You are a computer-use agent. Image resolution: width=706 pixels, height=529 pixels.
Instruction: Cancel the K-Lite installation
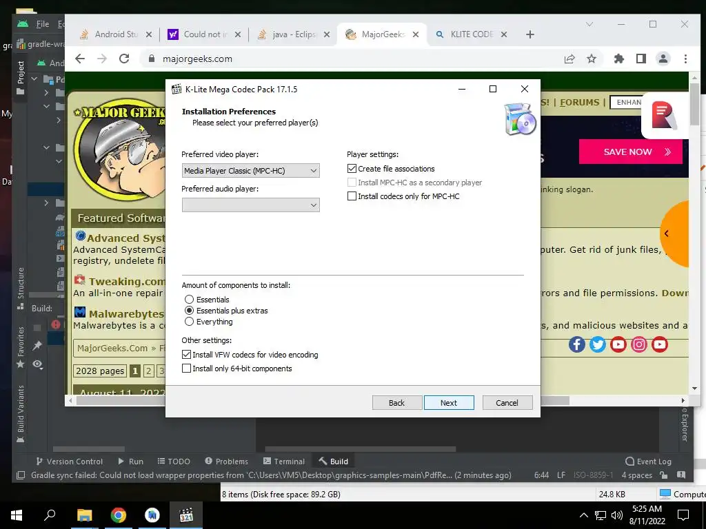pyautogui.click(x=507, y=402)
